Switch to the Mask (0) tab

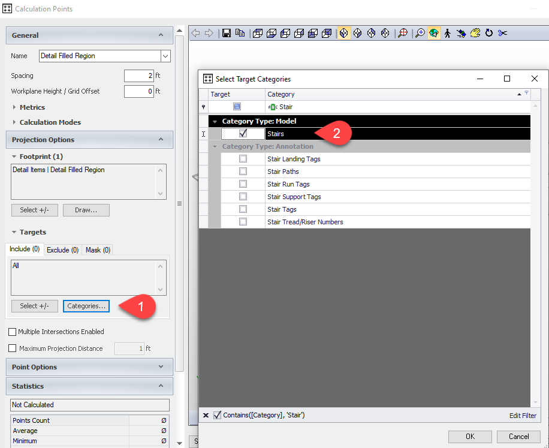click(x=98, y=250)
